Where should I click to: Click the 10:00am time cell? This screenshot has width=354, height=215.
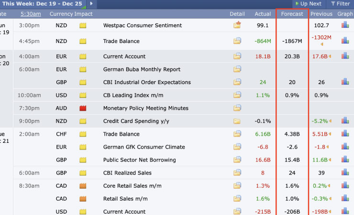tap(29, 96)
